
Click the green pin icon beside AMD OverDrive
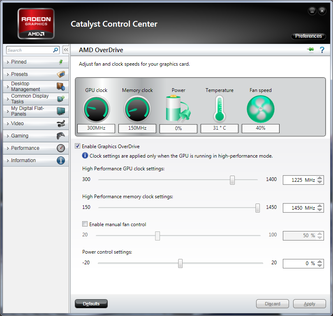[x=310, y=50]
